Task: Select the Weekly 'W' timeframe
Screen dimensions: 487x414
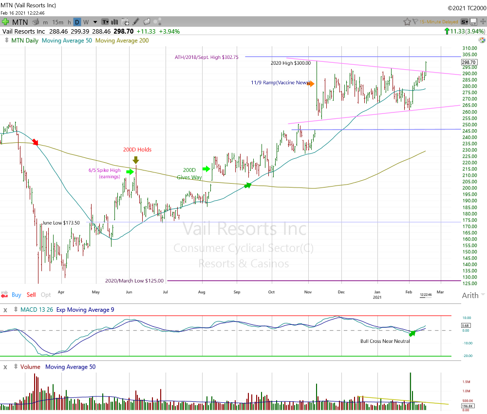Action: coord(86,22)
